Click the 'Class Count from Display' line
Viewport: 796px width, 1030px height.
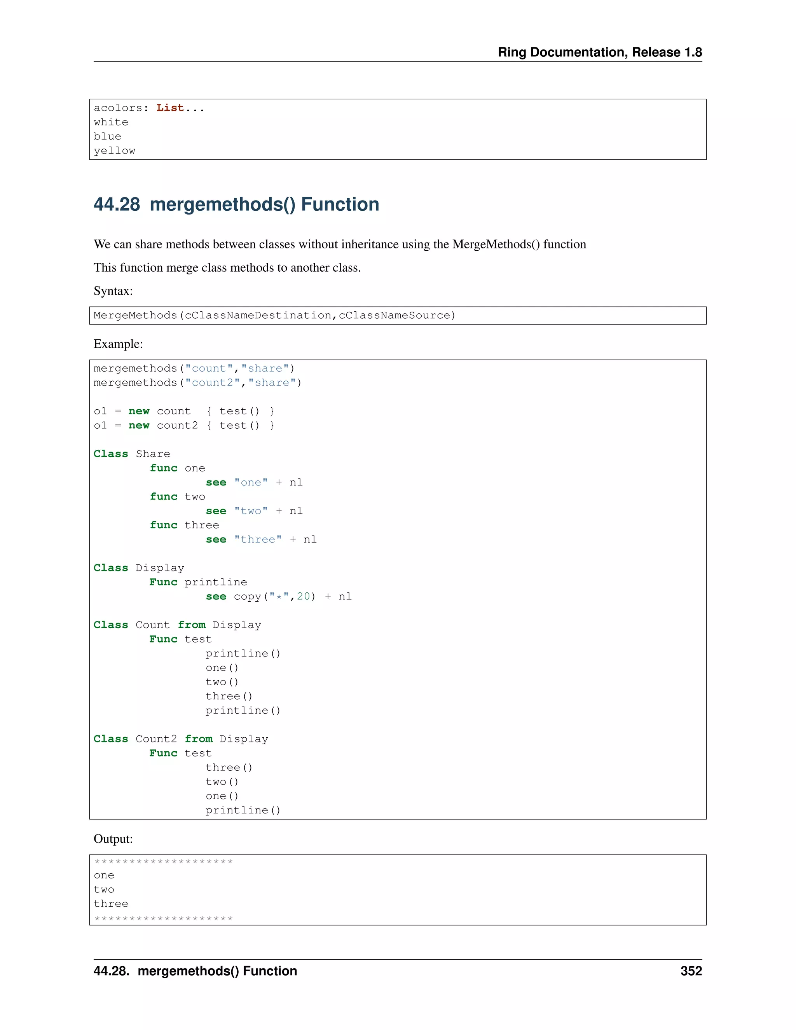tap(177, 625)
